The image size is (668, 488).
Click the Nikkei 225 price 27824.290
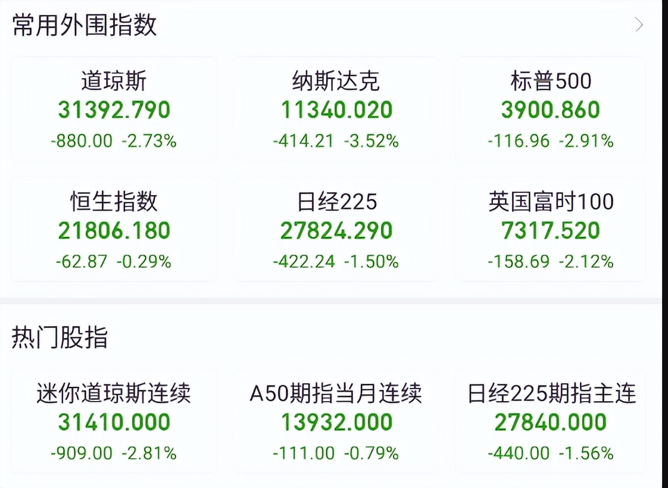[335, 230]
